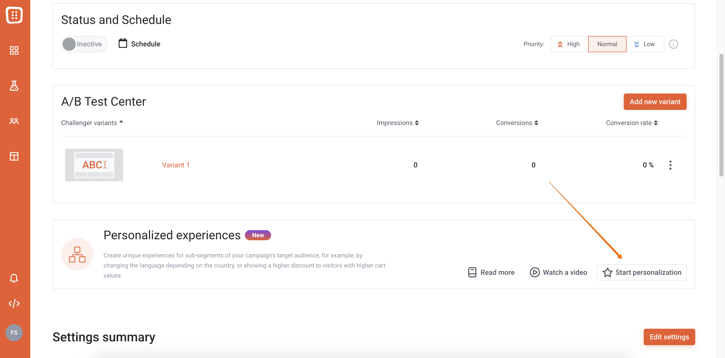Screen dimensions: 725x358
Task: Open the code embed icon in sidebar
Action: pyautogui.click(x=14, y=304)
